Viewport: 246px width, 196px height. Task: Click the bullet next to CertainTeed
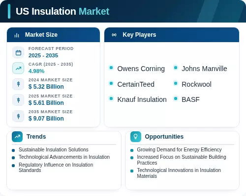(x=111, y=83)
